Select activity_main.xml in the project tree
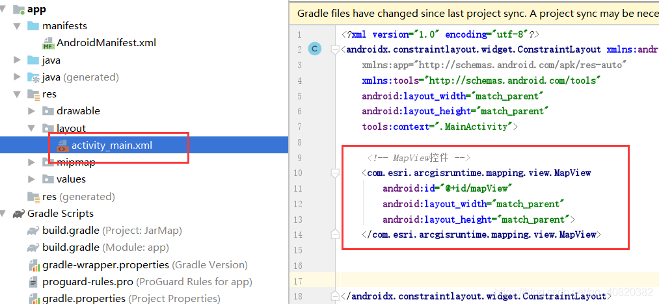659x304 pixels. [111, 146]
